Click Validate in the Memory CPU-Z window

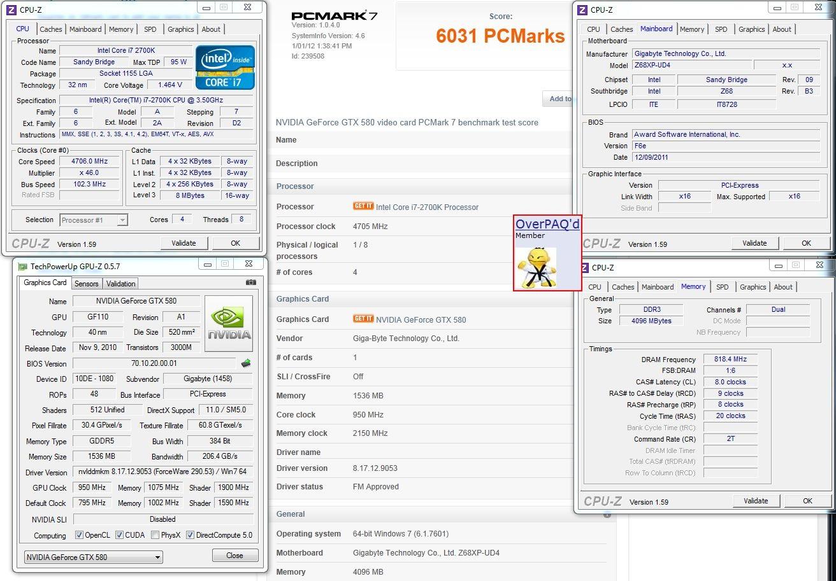click(756, 501)
